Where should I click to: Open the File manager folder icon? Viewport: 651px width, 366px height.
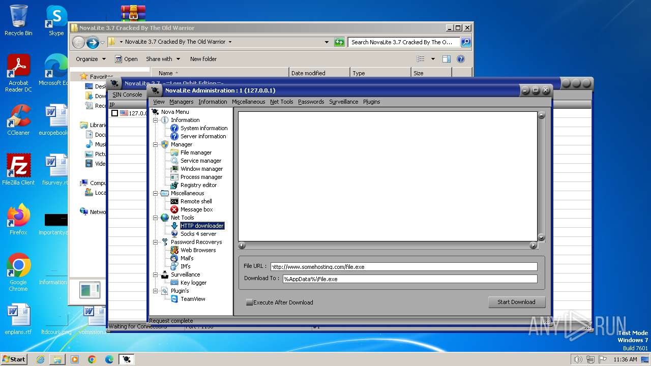pos(174,152)
